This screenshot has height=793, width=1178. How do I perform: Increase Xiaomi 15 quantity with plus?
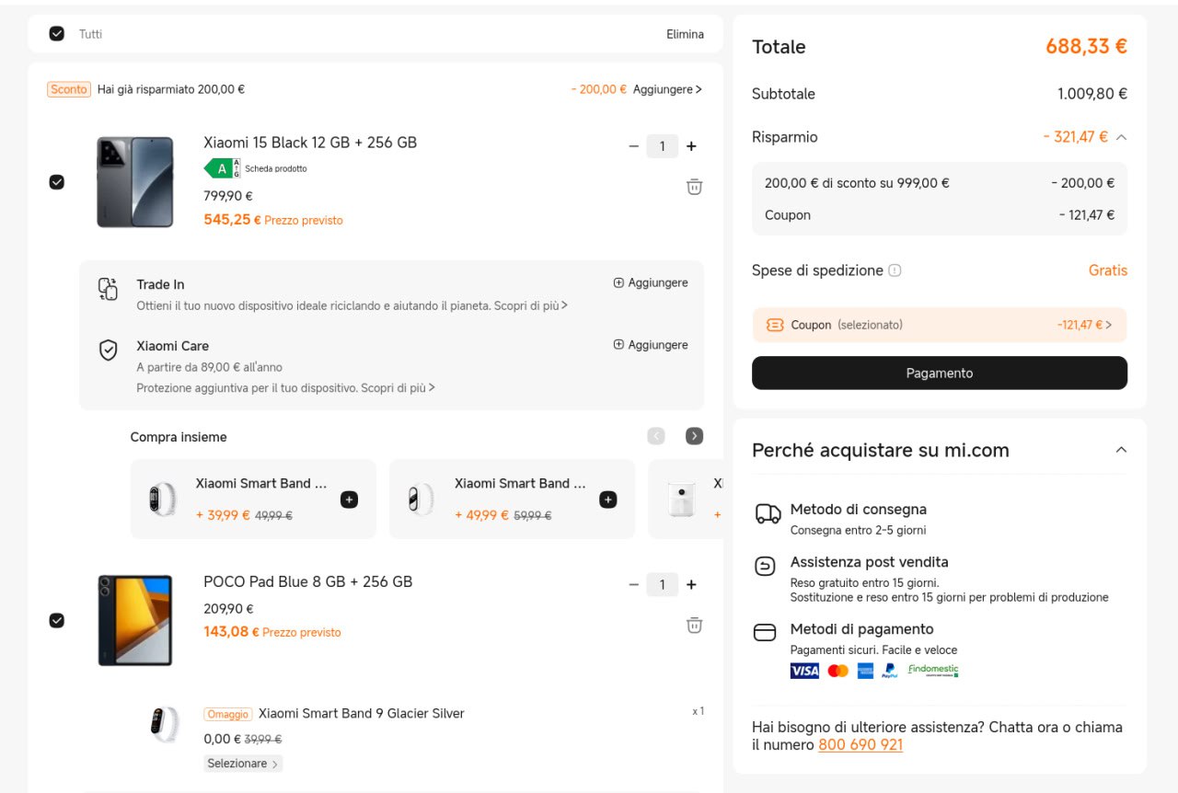691,146
